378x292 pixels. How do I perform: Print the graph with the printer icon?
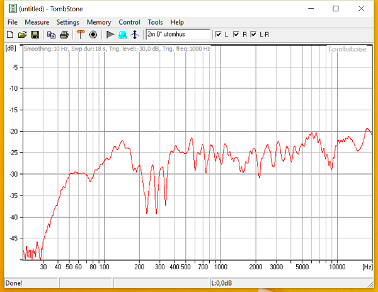click(64, 35)
